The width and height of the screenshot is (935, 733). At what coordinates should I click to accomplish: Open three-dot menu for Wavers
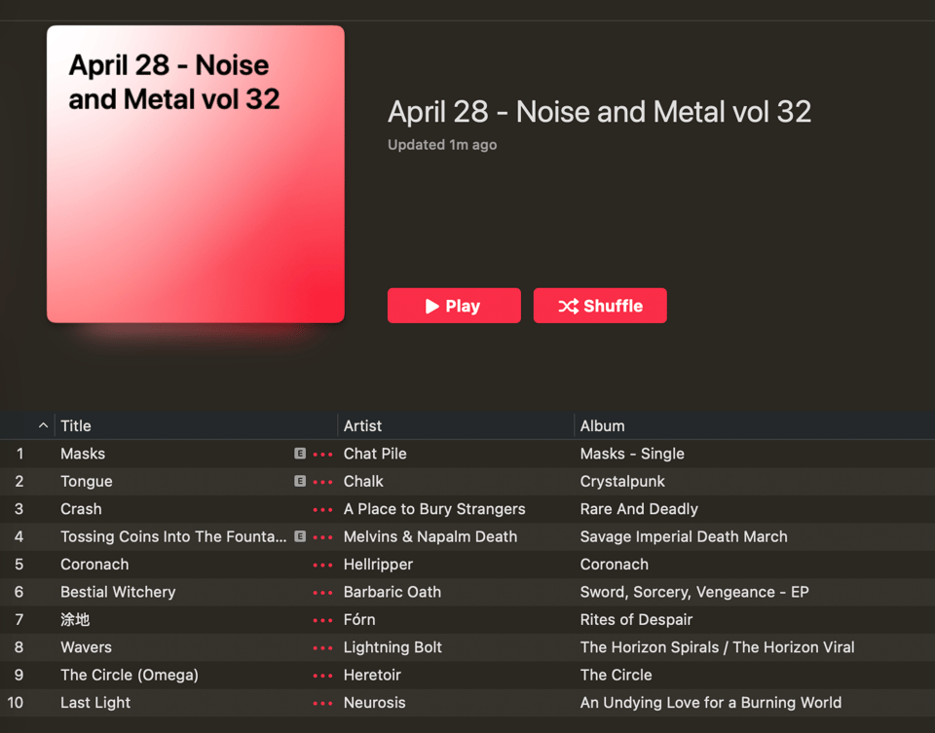click(x=322, y=647)
